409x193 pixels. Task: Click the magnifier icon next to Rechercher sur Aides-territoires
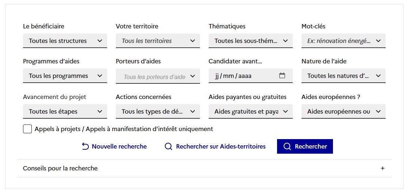point(168,146)
